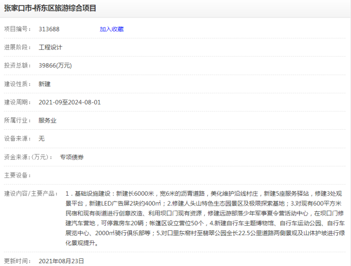Select the title 张家口市-桥东区旅游综合项目
351x266 pixels.
click(50, 8)
